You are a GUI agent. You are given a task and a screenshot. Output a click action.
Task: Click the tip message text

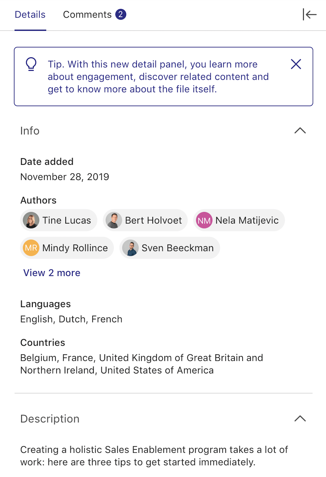click(158, 77)
